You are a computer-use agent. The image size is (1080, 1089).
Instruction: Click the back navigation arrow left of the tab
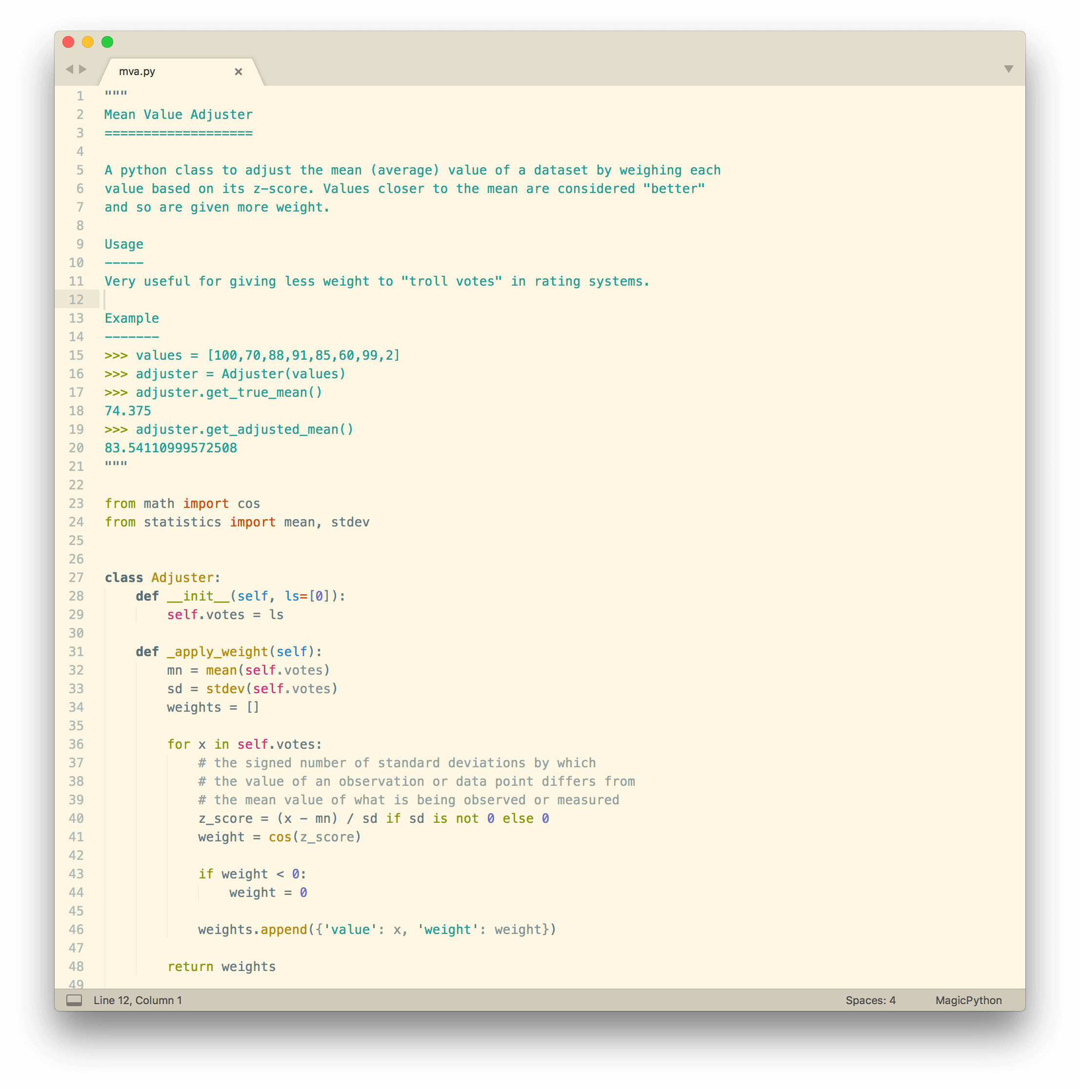tap(69, 69)
